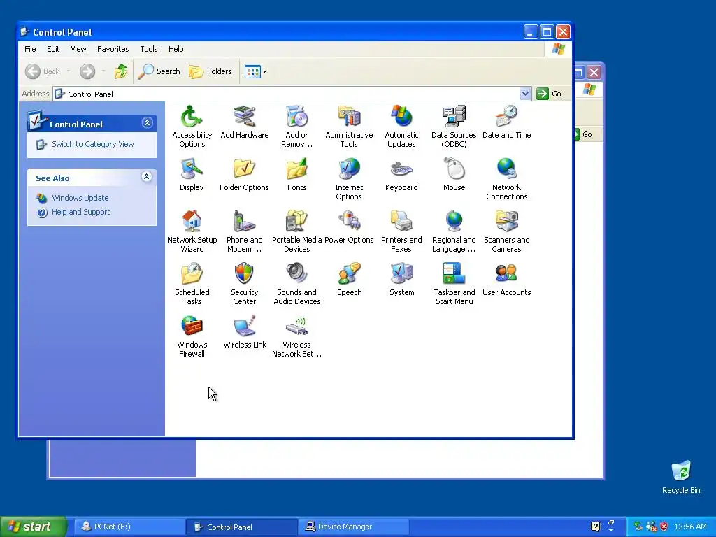Expand the Address bar dropdown arrow
This screenshot has width=716, height=537.
[525, 94]
